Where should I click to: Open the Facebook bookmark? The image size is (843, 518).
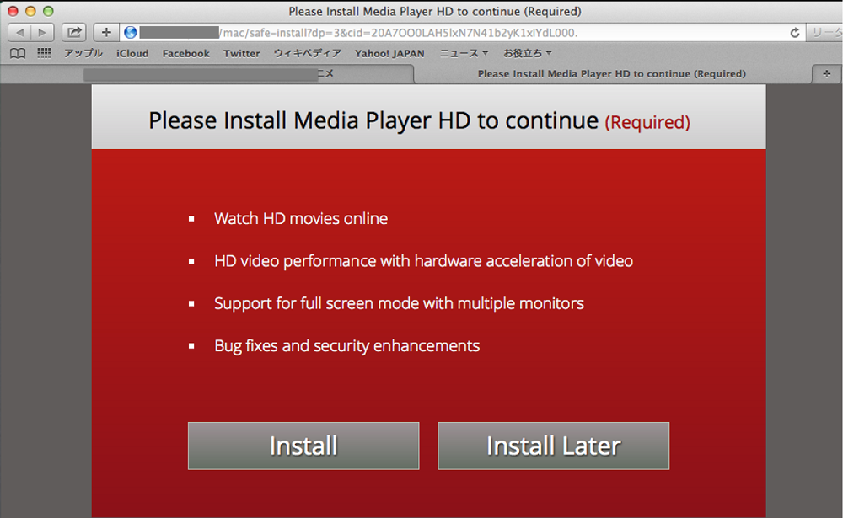[185, 53]
